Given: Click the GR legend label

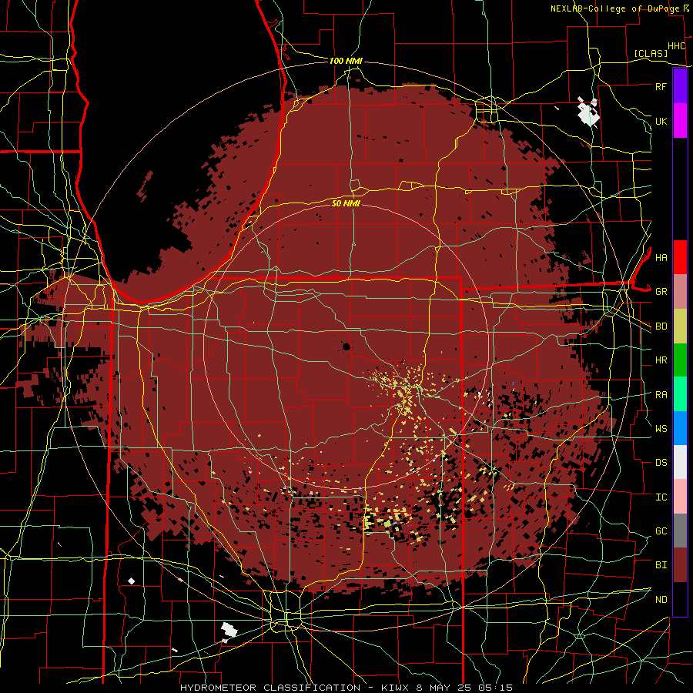Looking at the screenshot, I should (661, 292).
